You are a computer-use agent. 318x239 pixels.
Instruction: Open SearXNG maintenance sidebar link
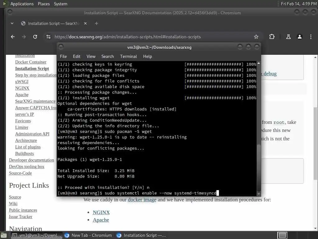[35, 101]
